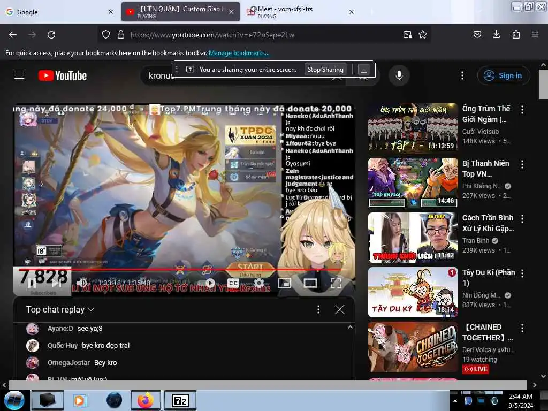Viewport: 548px width, 411px height.
Task: Open the Ông Trùm Thế Giới Ngầm thumbnail
Action: pyautogui.click(x=413, y=128)
